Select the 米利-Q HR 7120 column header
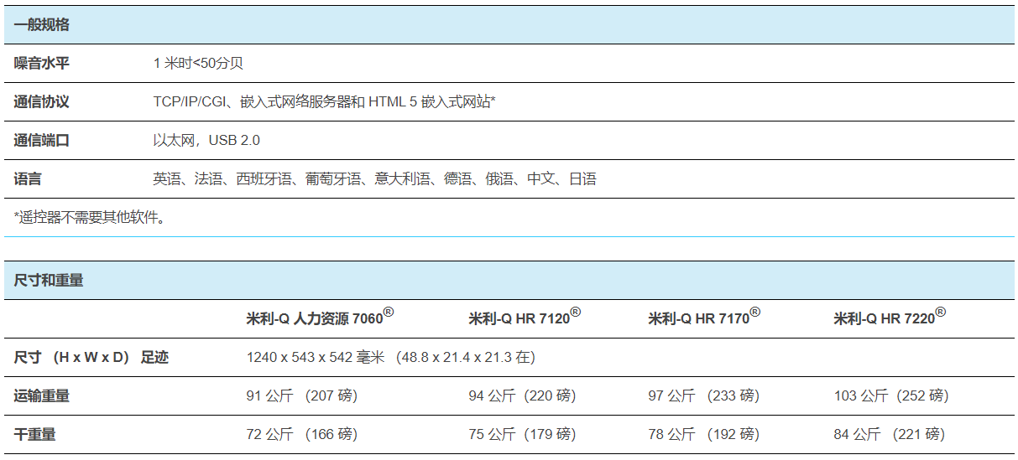The image size is (1018, 460). click(525, 318)
